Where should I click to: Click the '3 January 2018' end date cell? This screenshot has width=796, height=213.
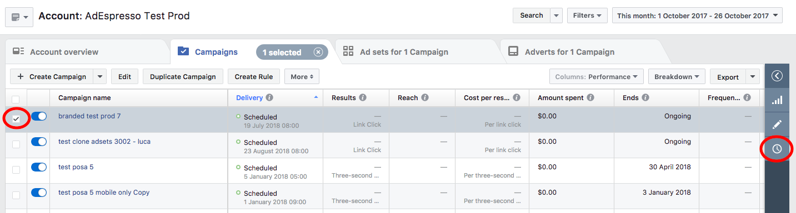tap(667, 193)
